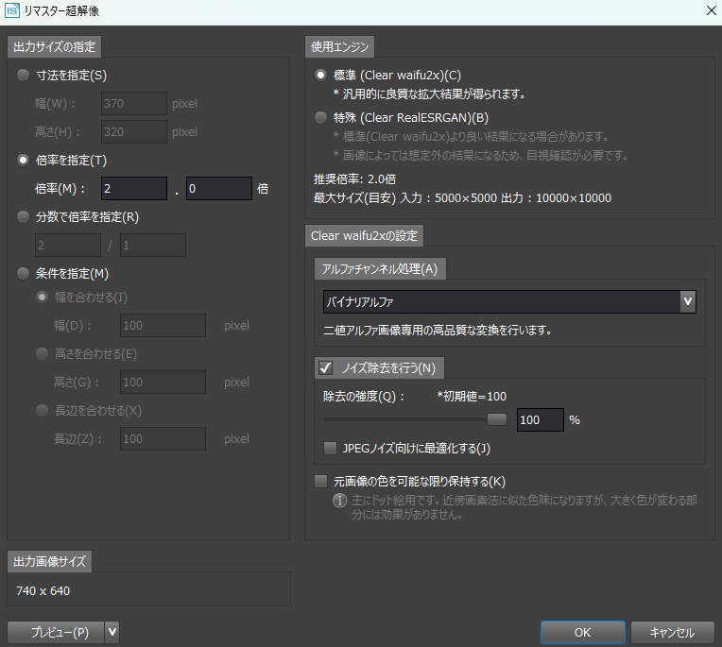The width and height of the screenshot is (722, 647).
Task: Click the 二値アルファ画像専用 description text
Action: coord(438,331)
